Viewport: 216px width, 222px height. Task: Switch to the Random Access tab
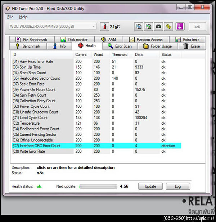click(146, 40)
